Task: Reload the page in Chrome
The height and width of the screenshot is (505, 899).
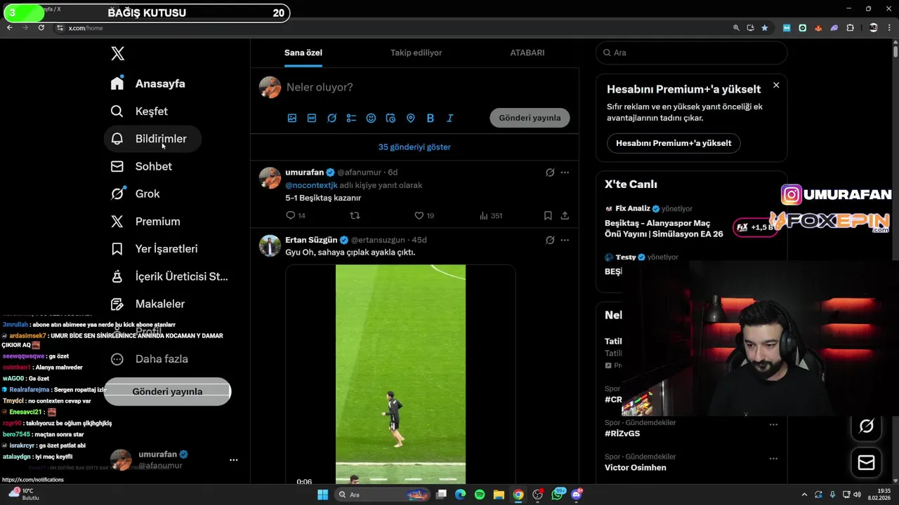Action: pyautogui.click(x=41, y=27)
